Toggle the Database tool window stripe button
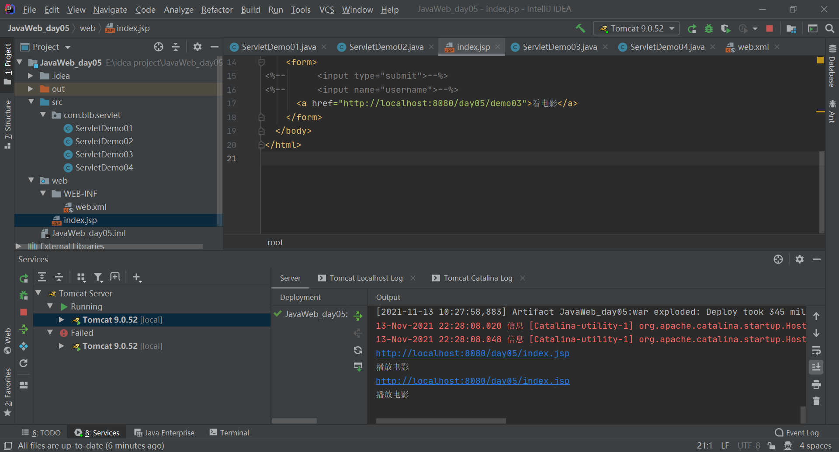This screenshot has height=452, width=839. (x=832, y=66)
